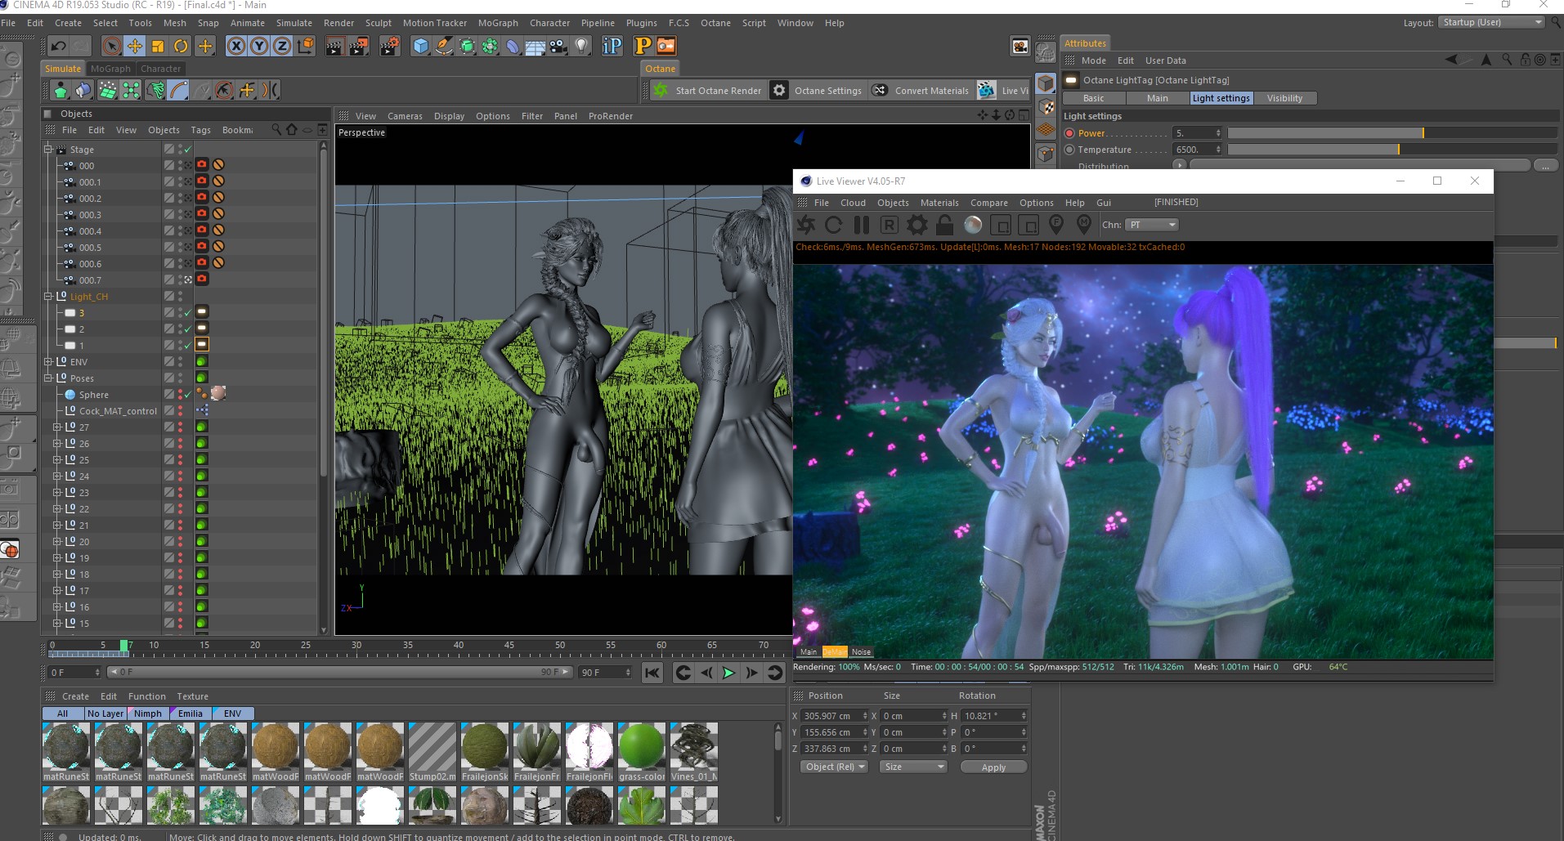Toggle Power animation radio dot

pyautogui.click(x=1069, y=133)
